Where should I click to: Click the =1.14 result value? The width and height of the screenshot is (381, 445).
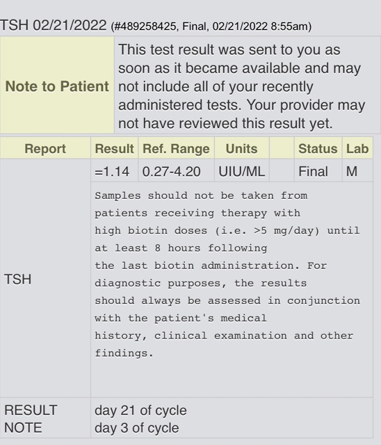point(112,172)
